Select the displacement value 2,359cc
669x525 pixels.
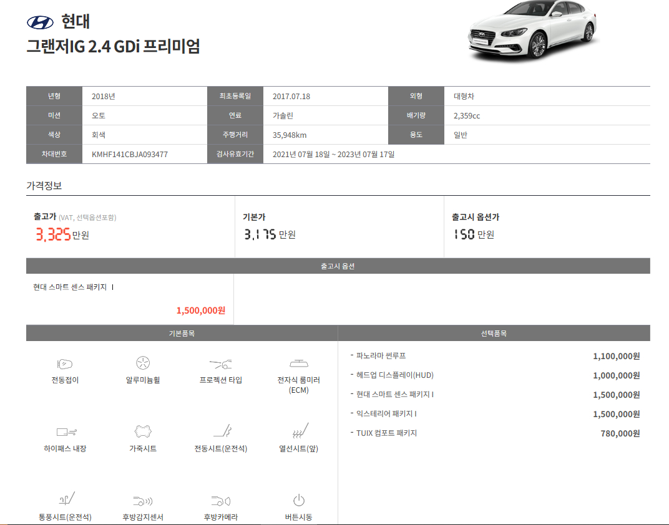(467, 115)
